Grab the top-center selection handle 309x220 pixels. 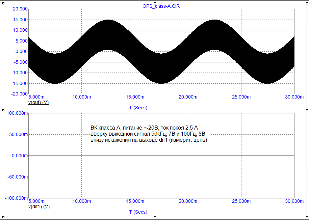(155, 3)
